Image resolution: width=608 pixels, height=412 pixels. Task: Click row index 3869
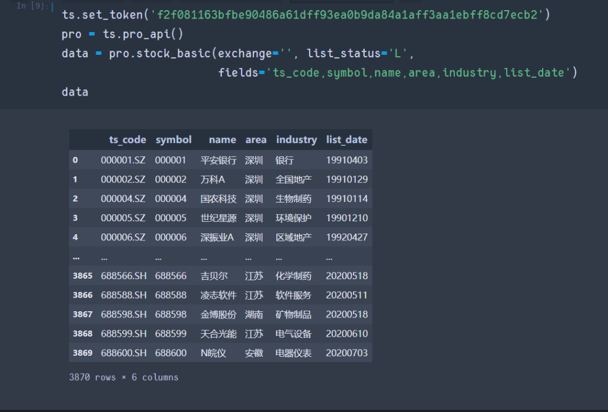tap(83, 353)
